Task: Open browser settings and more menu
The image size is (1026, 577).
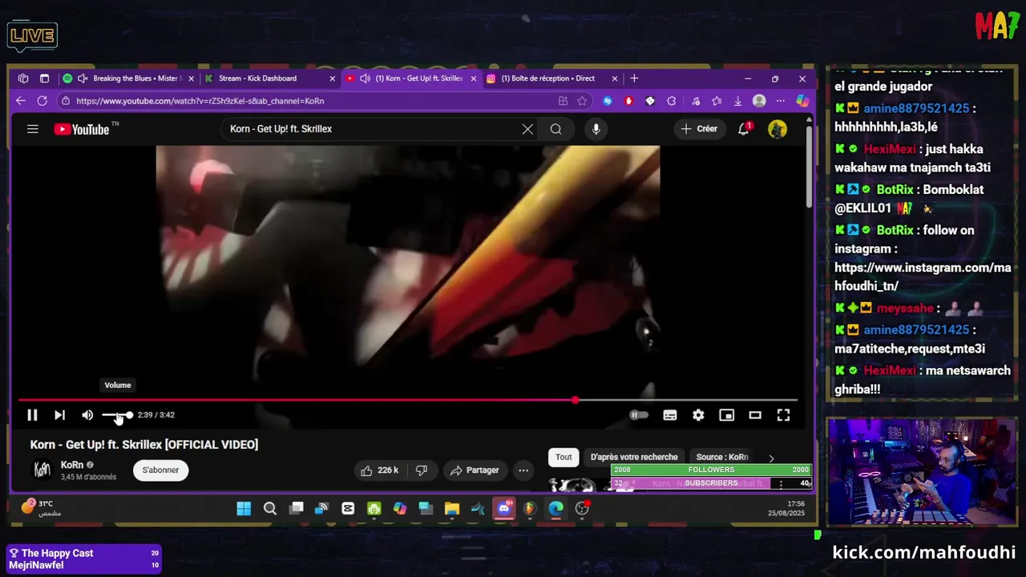Action: (781, 101)
